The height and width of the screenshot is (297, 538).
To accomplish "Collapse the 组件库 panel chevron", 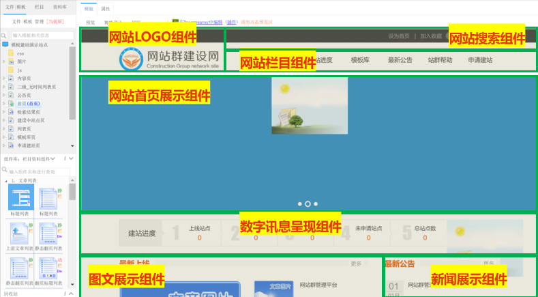I will pos(71,158).
